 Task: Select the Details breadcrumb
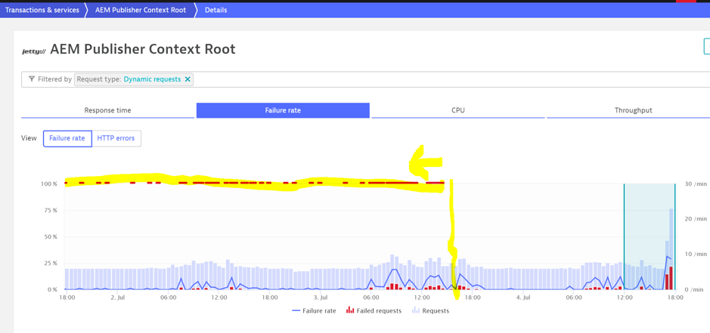coord(216,10)
